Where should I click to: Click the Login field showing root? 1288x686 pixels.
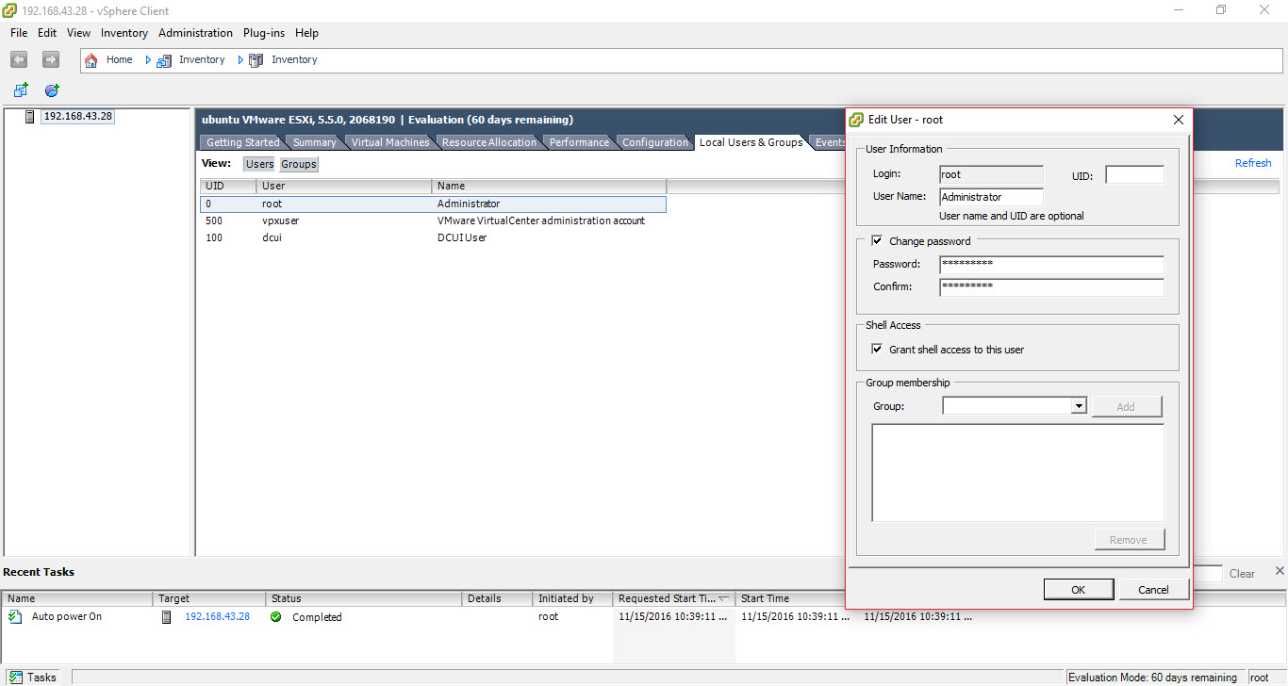[991, 174]
